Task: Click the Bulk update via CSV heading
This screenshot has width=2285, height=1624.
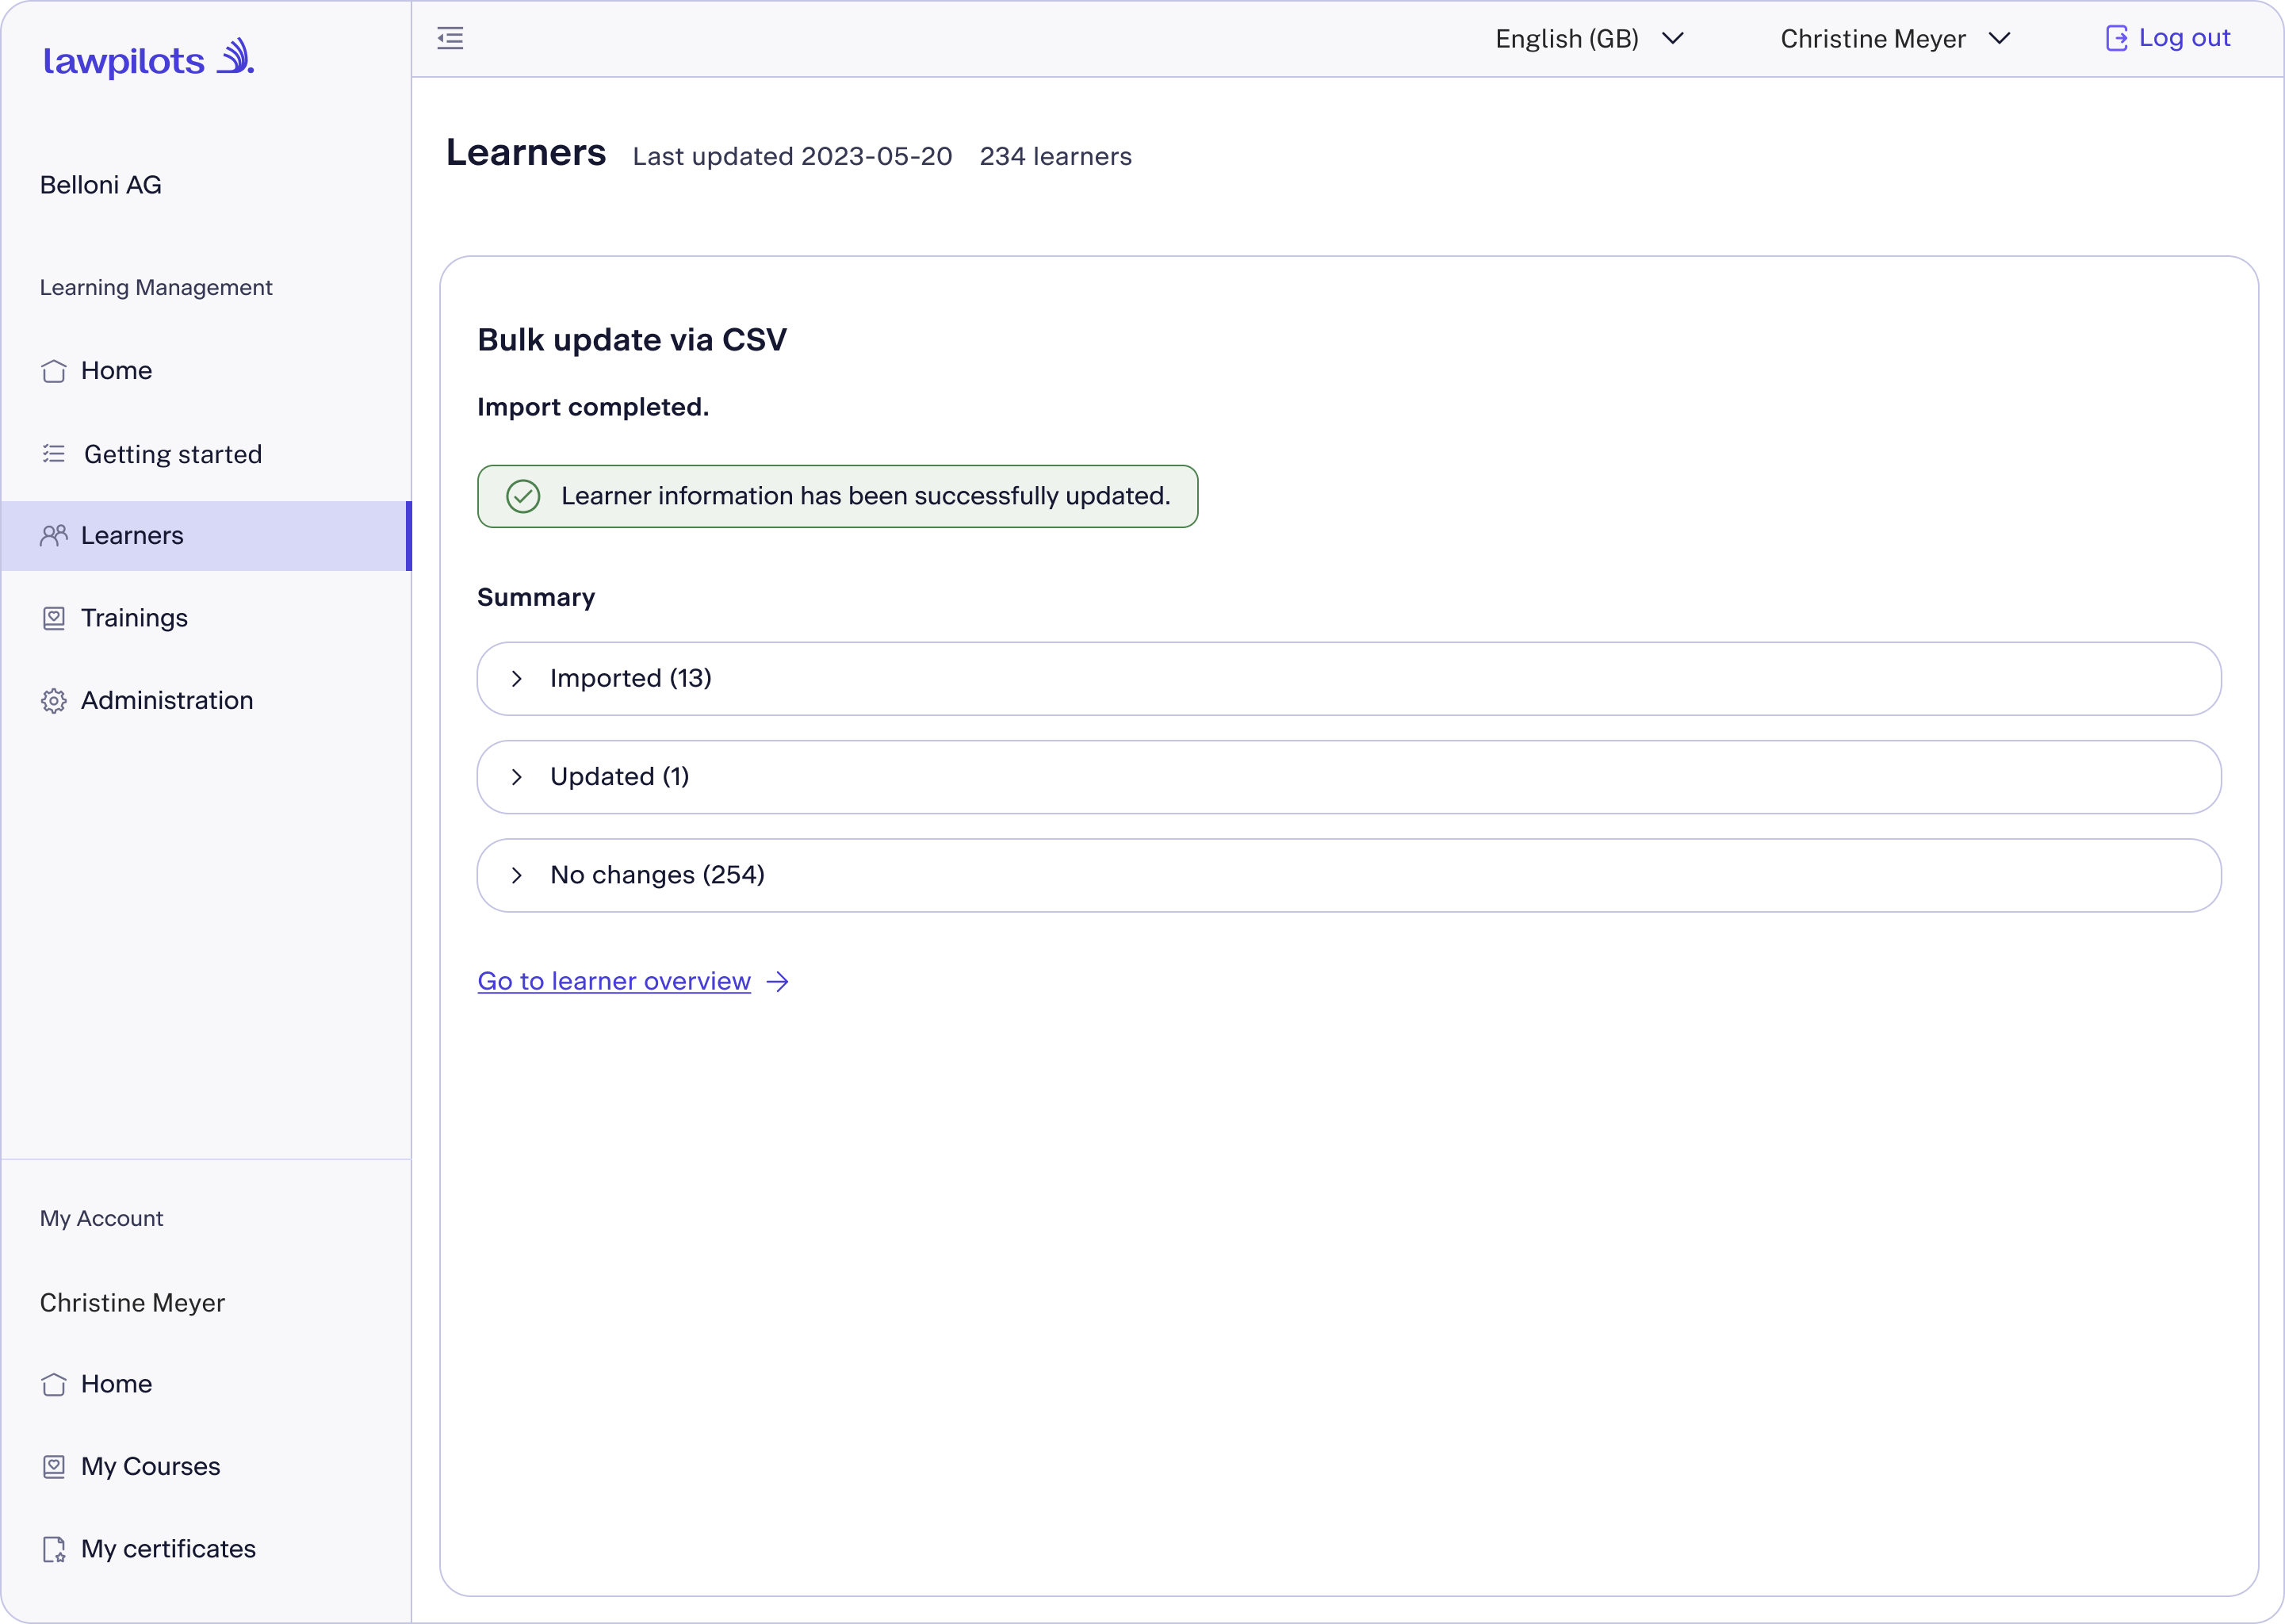Action: click(x=632, y=340)
